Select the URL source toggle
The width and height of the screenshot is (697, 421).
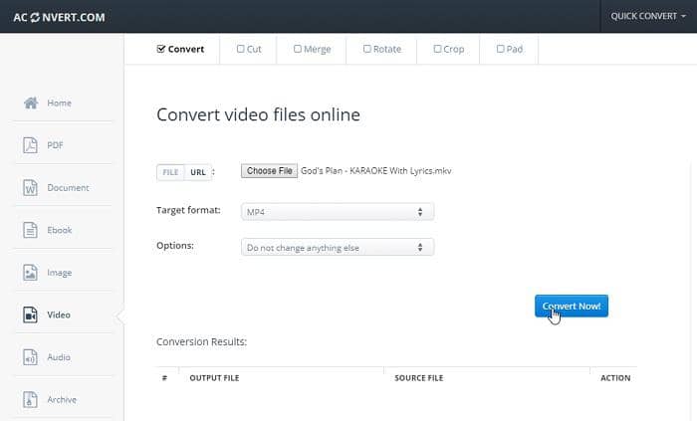(x=198, y=172)
